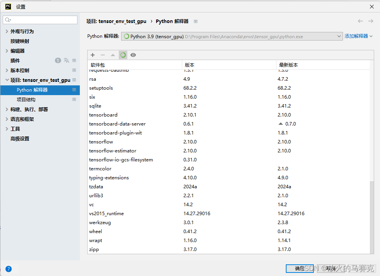Click the search magnifier icon in settings
The height and width of the screenshot is (276, 380).
tap(8, 20)
